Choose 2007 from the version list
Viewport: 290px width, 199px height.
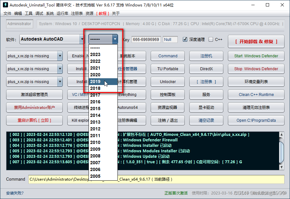(x=103, y=163)
